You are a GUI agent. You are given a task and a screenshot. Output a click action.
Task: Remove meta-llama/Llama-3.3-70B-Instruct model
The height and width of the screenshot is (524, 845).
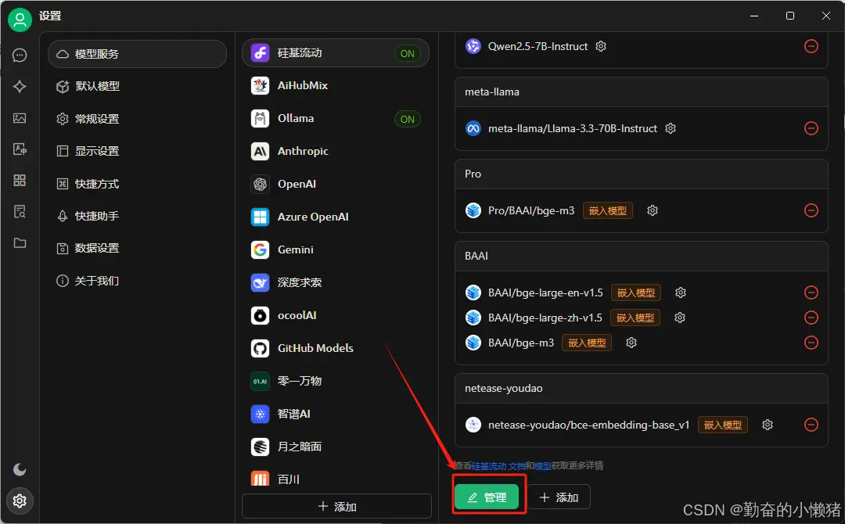811,128
